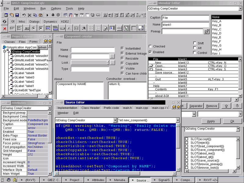Select Key_A in the key list
244x183 pixels.
226,21
